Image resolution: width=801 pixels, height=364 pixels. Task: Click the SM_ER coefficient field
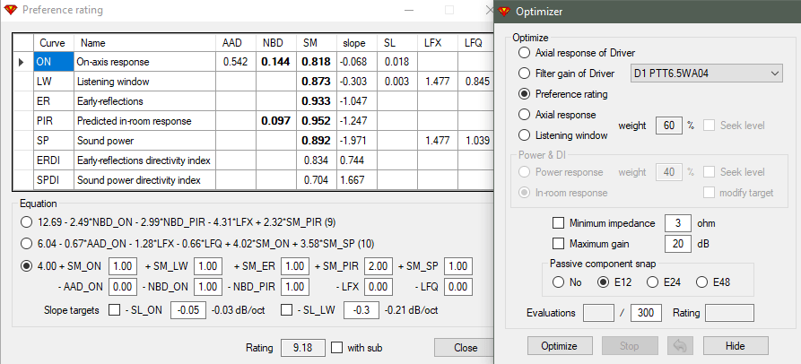(294, 266)
